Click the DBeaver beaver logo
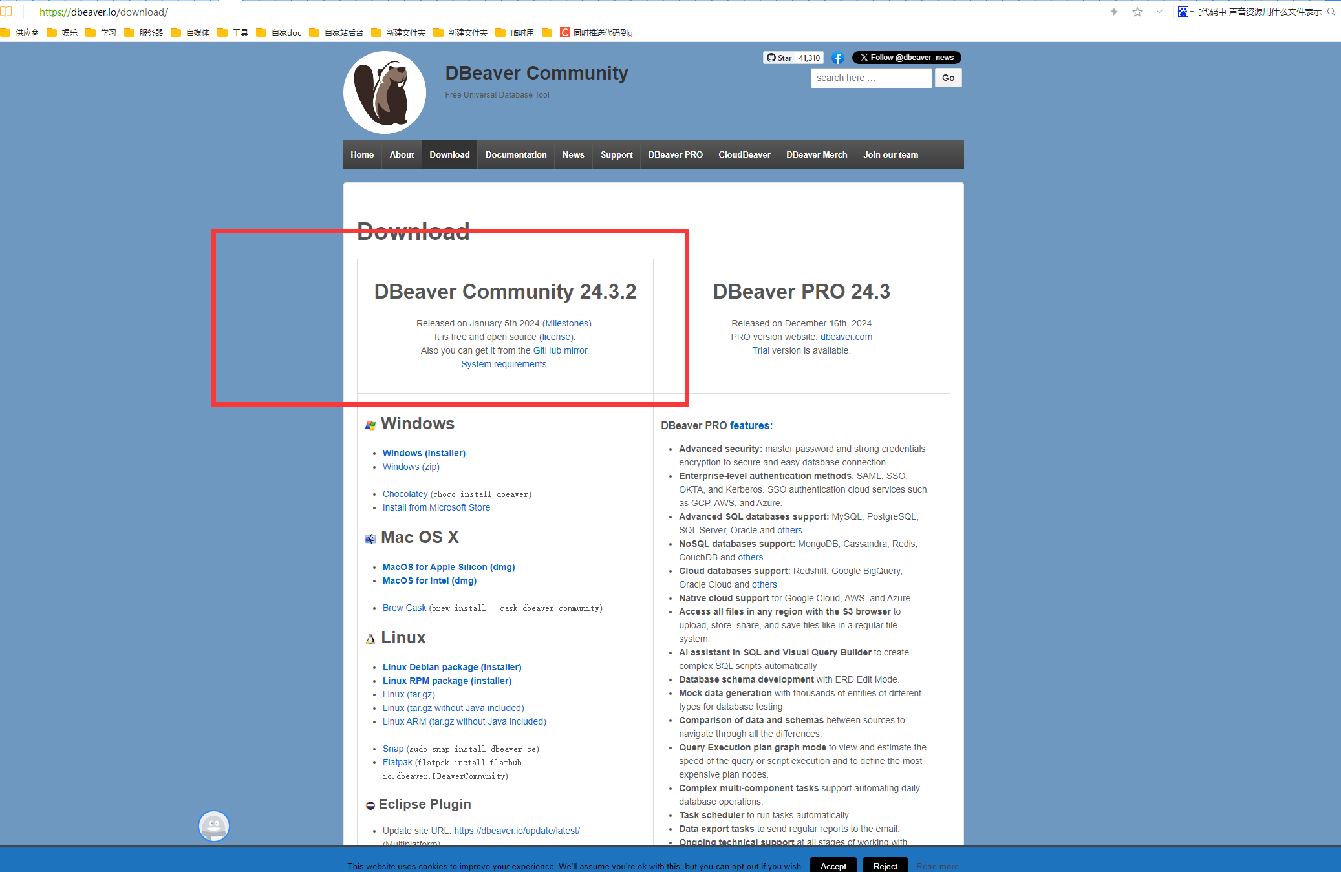1341x872 pixels. tap(385, 92)
